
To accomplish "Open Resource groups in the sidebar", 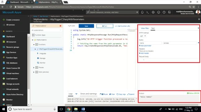I will tap(13, 47).
